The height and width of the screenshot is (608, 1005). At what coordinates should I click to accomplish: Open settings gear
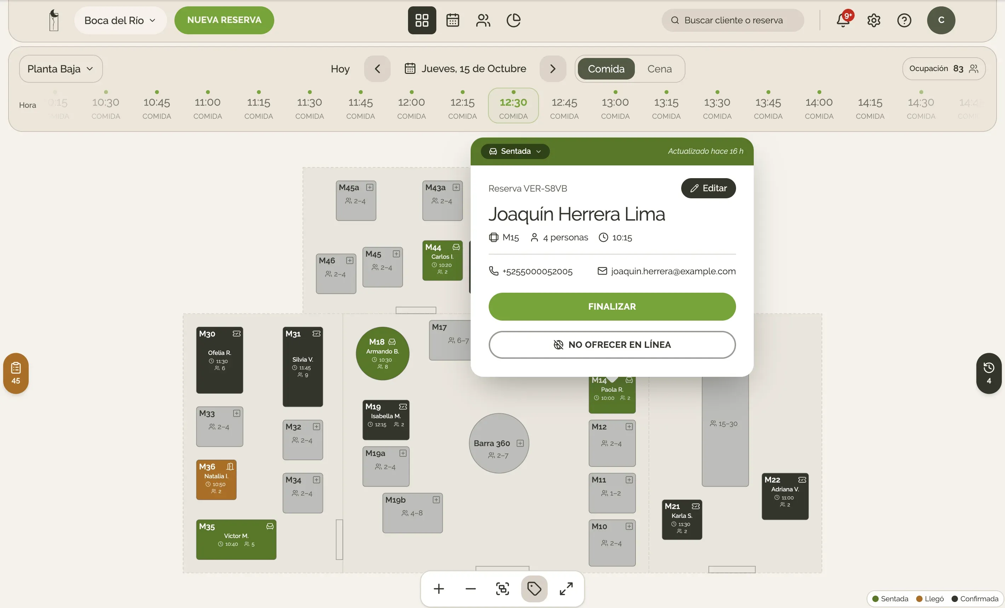click(x=874, y=20)
